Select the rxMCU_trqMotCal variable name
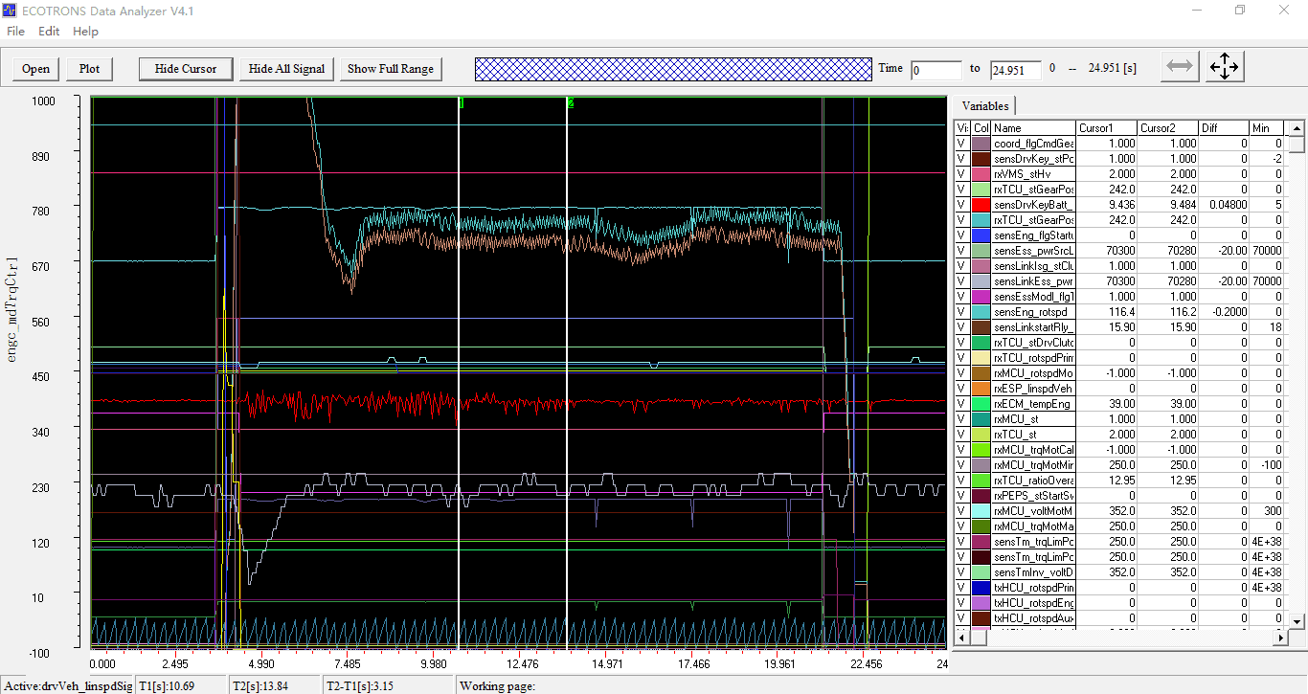The width and height of the screenshot is (1308, 694). click(1034, 450)
